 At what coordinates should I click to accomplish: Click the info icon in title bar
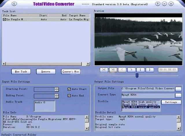point(14,4)
